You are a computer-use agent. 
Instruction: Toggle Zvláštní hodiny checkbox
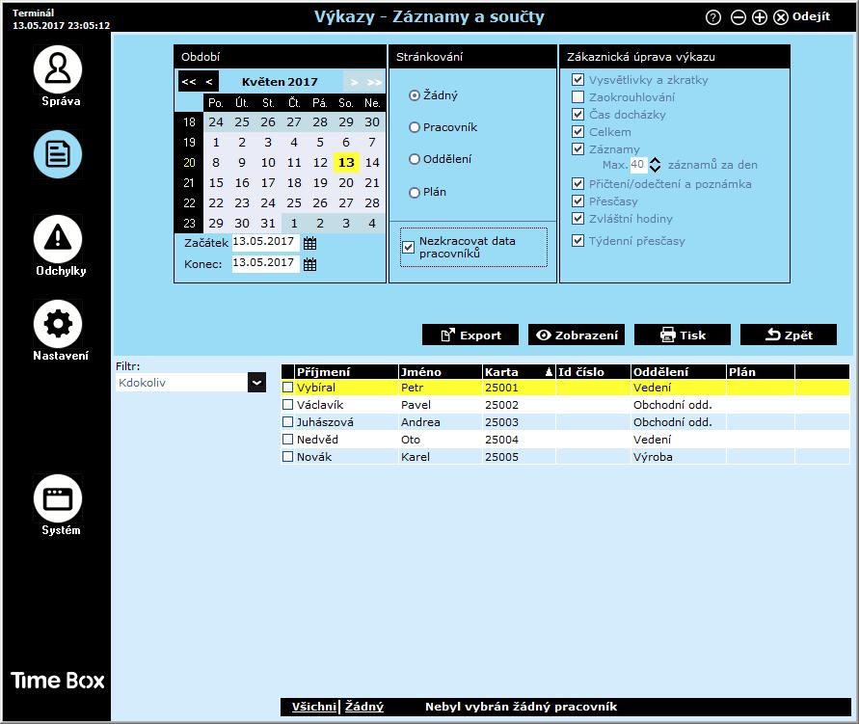pyautogui.click(x=577, y=218)
